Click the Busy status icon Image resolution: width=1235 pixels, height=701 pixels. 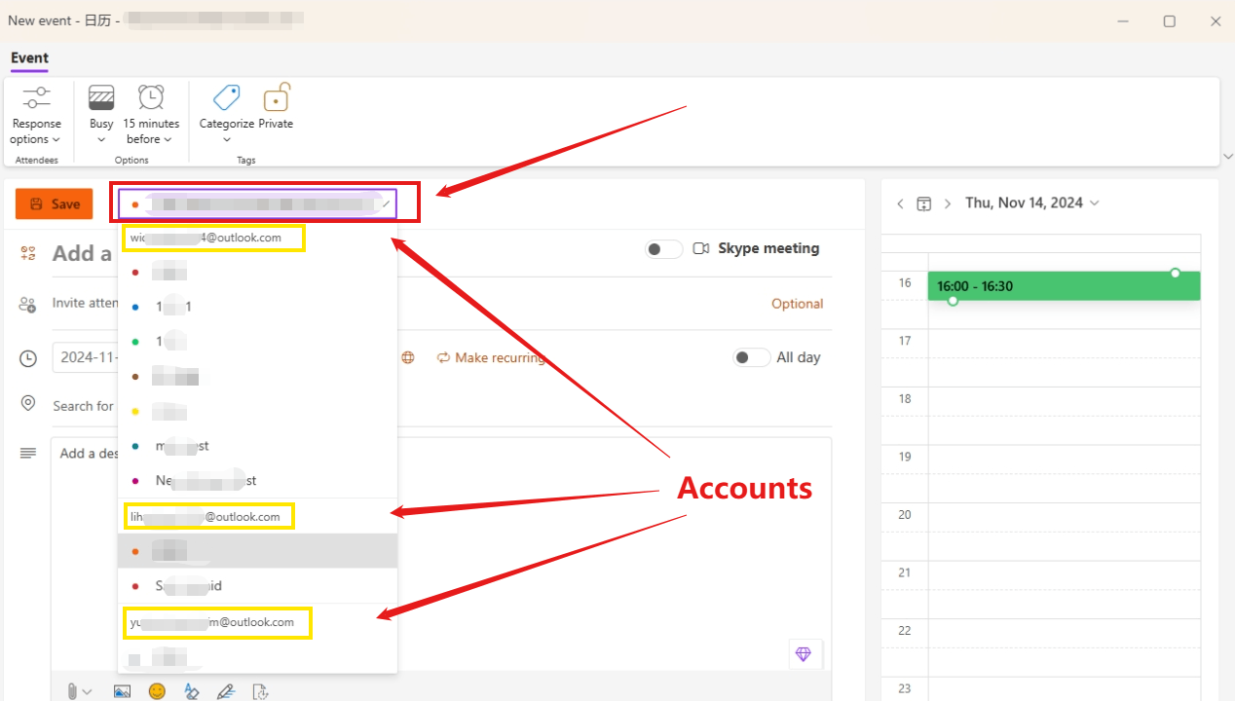(x=101, y=97)
